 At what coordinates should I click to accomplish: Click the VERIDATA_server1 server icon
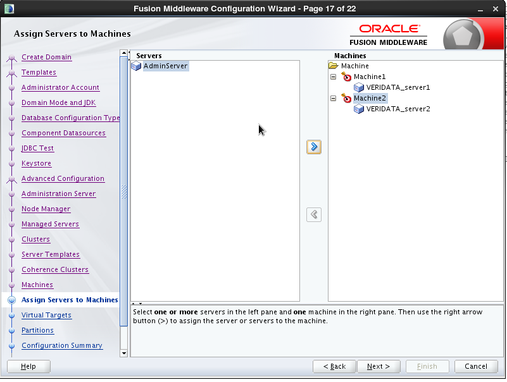(x=359, y=87)
